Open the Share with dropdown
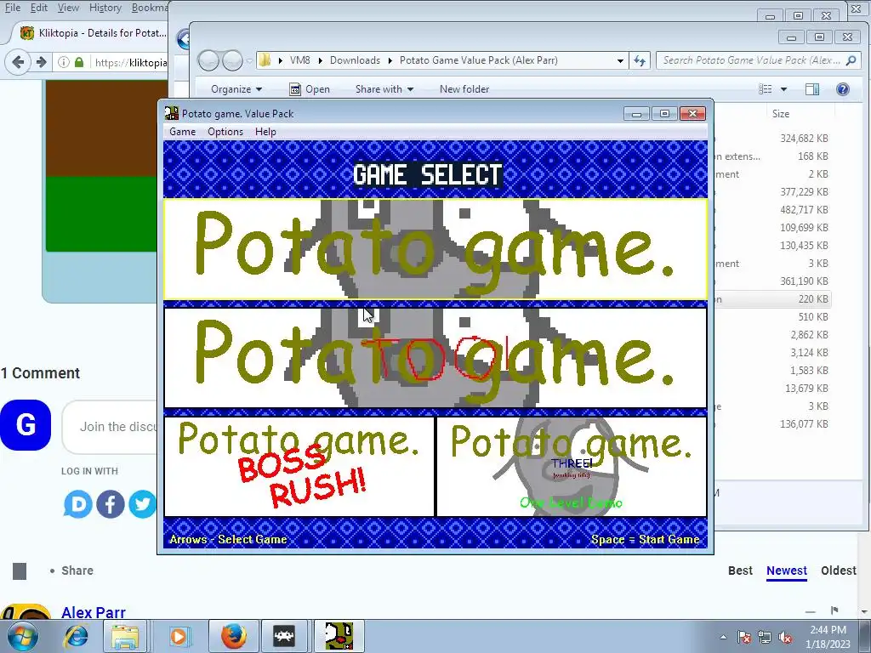 [x=384, y=88]
